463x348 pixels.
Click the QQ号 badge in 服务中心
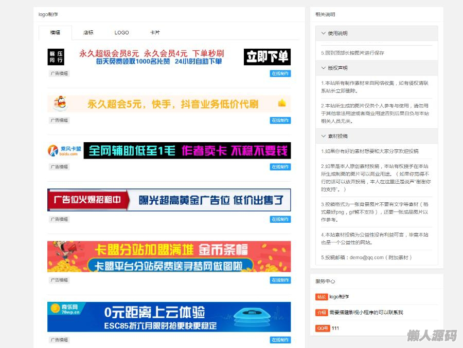point(322,328)
